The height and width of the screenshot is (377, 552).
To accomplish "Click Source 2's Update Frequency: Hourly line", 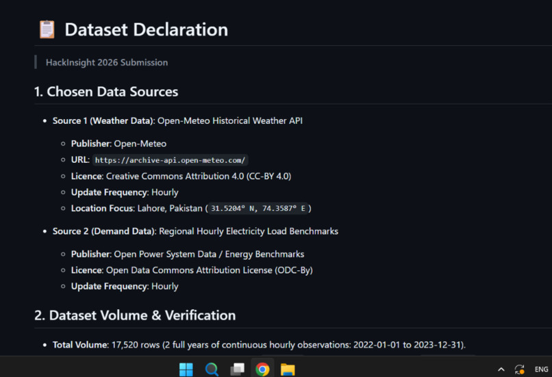I will coord(125,286).
